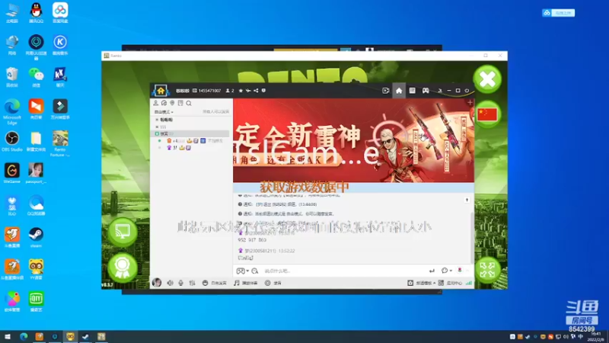Viewport: 609px width, 343px height.
Task: Select the highlighted sub-channel row
Action: (190, 134)
